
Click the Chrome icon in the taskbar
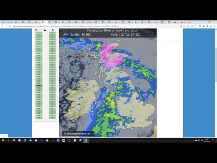tap(86, 140)
